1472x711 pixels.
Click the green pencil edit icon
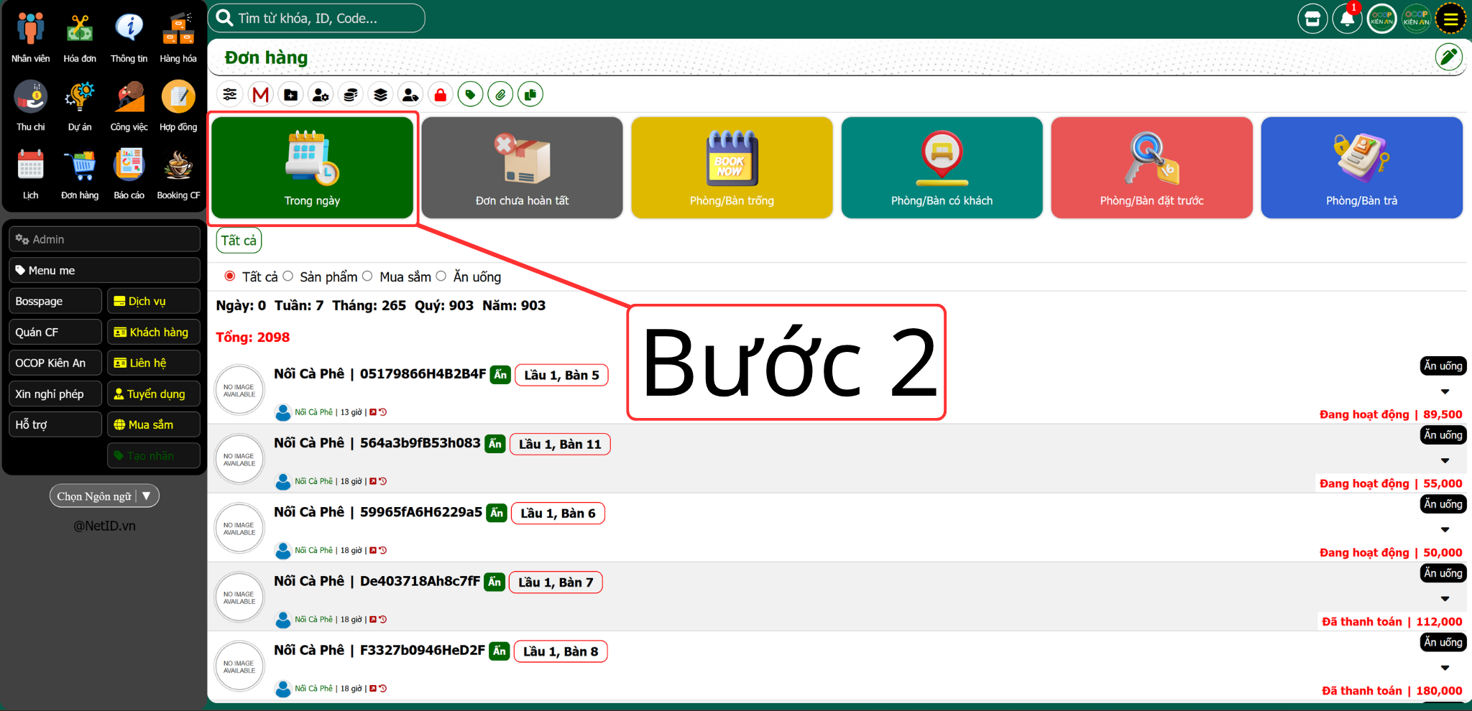(1448, 57)
